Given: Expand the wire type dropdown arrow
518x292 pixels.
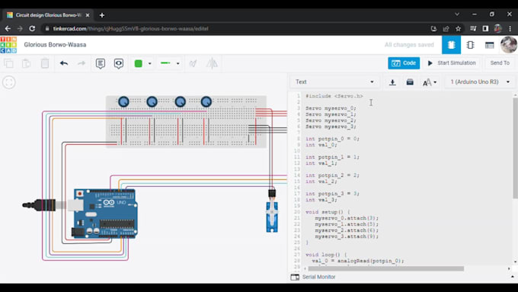Looking at the screenshot, I should tap(178, 63).
